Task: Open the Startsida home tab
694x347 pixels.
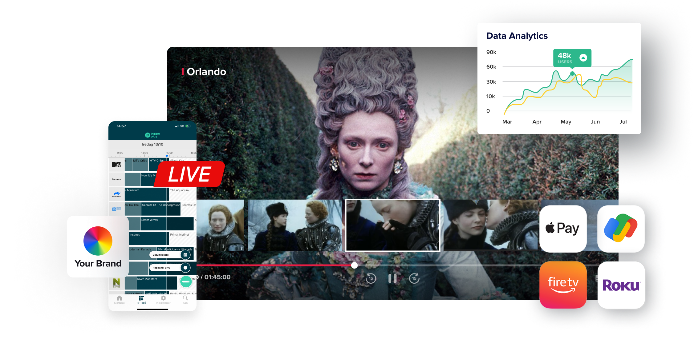Action: [x=120, y=300]
